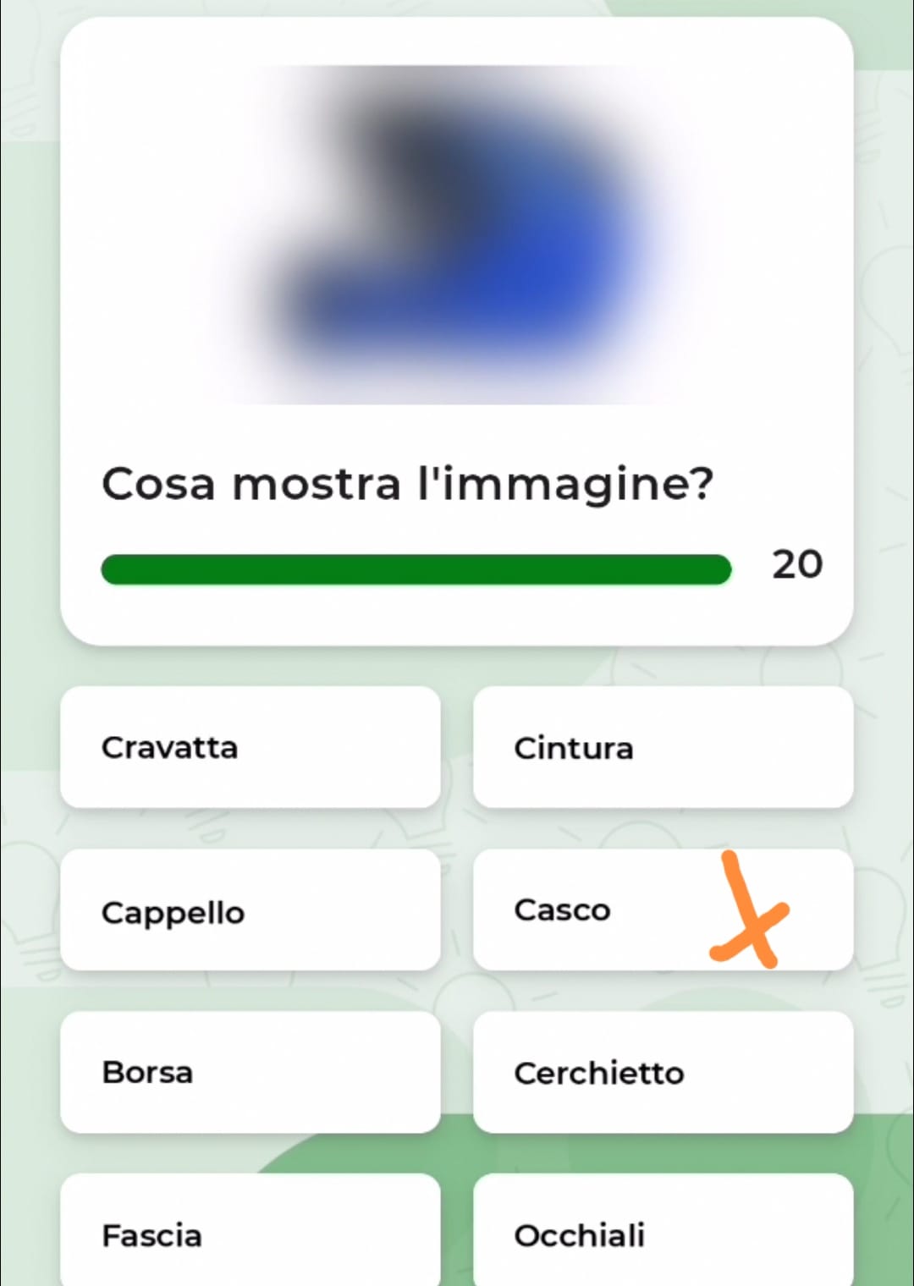Select the Cravatta answer

pyautogui.click(x=251, y=747)
